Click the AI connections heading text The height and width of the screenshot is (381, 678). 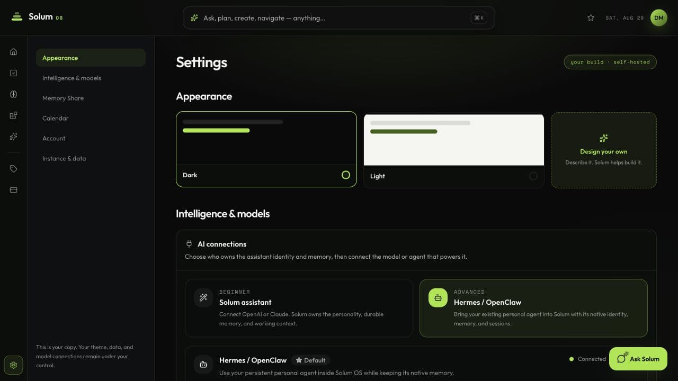coord(222,244)
